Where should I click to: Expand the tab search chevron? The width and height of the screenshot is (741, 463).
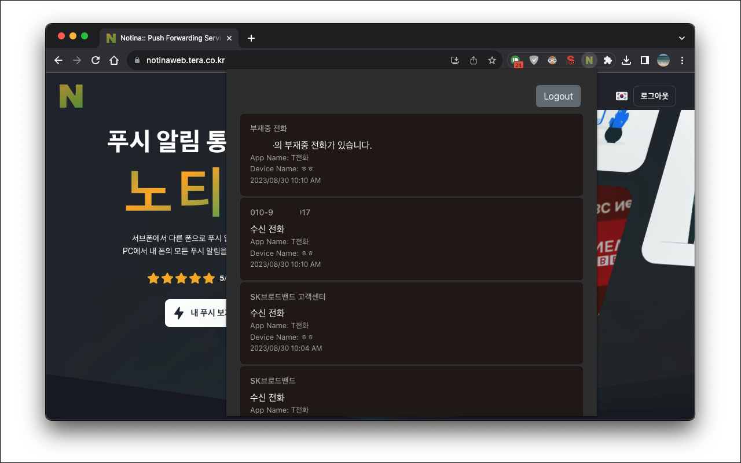tap(682, 38)
